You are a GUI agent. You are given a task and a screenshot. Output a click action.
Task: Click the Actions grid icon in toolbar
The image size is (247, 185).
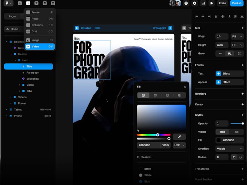click(x=53, y=3)
